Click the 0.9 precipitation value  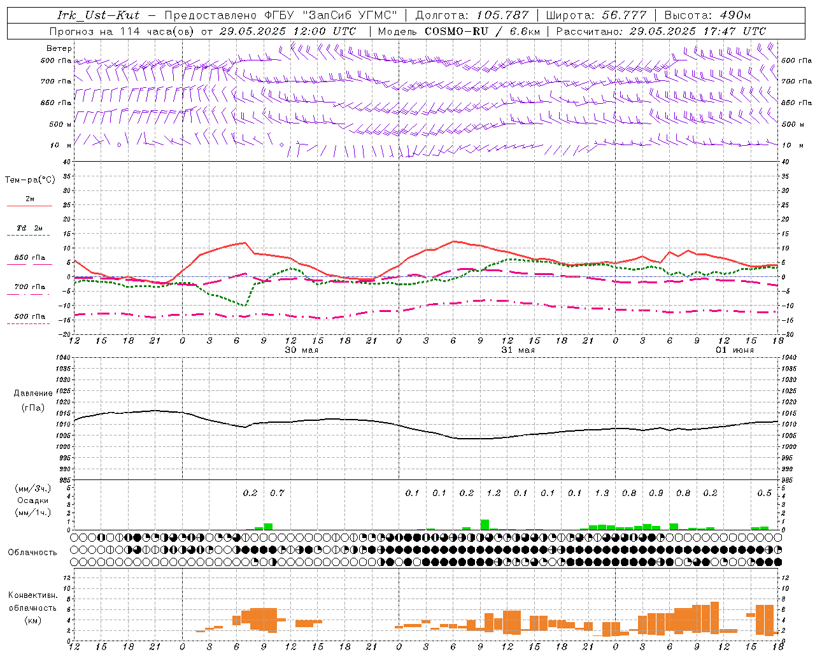(656, 493)
